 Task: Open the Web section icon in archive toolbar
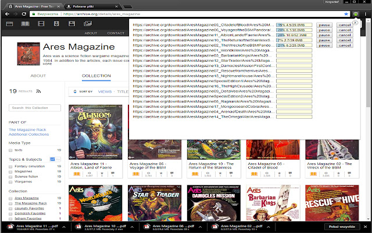tap(9, 24)
